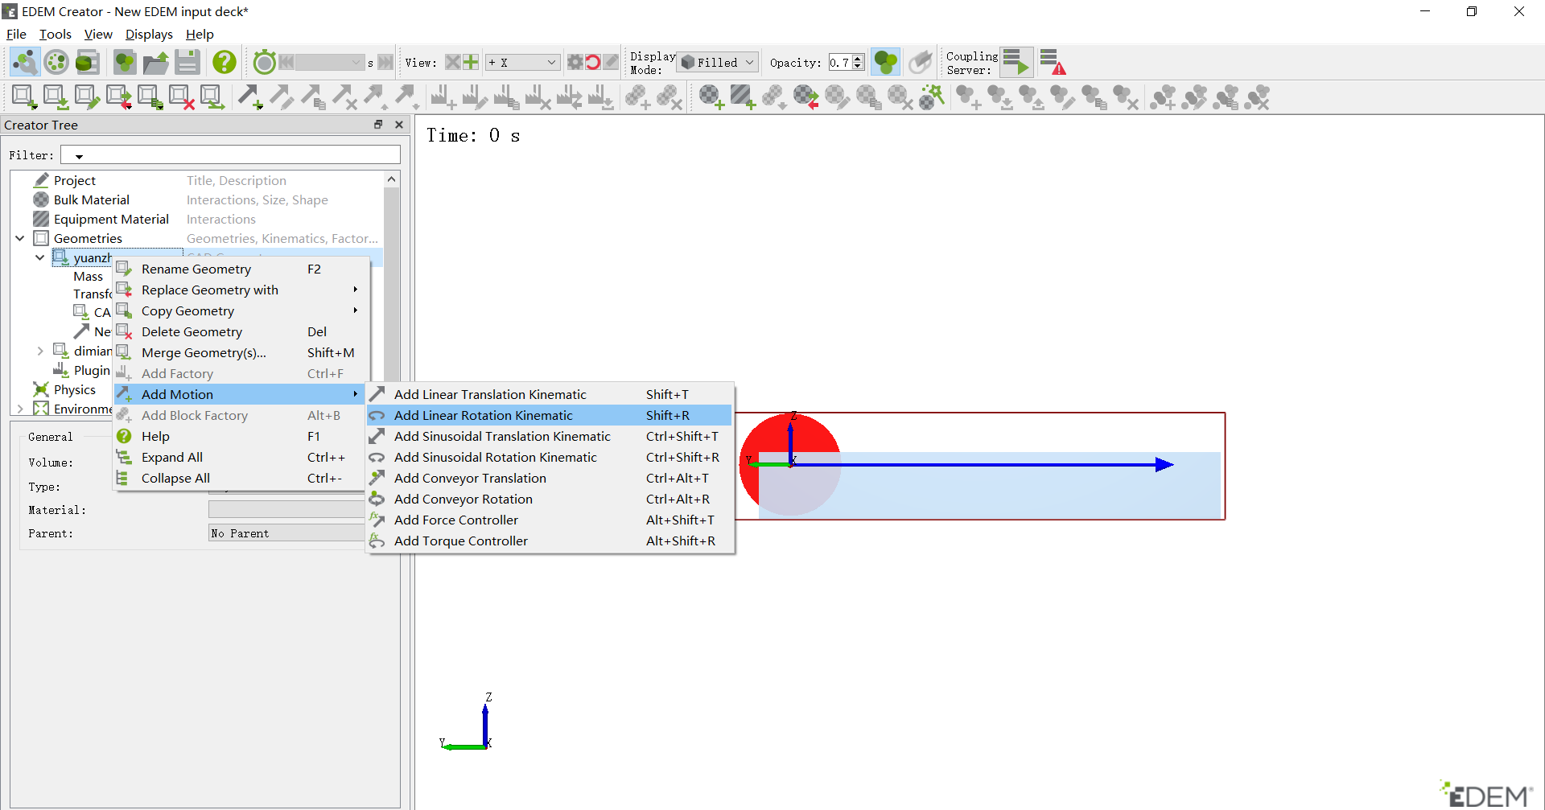This screenshot has width=1545, height=810.
Task: Click the replace geometry icon with red-green arrows
Action: tap(118, 97)
